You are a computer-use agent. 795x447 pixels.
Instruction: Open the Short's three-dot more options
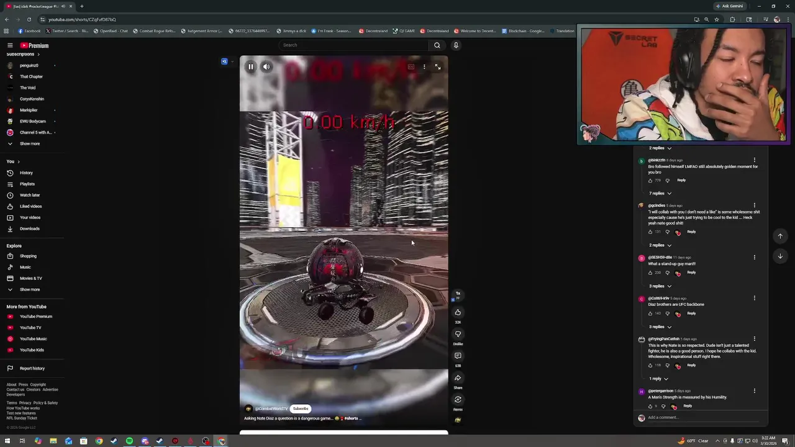pyautogui.click(x=424, y=66)
